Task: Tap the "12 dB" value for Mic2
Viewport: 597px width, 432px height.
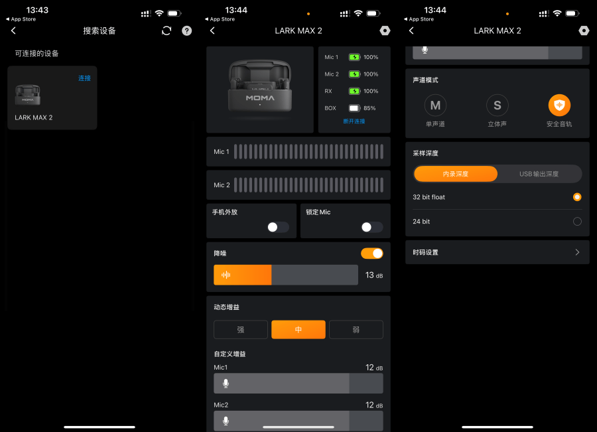Action: tap(374, 405)
